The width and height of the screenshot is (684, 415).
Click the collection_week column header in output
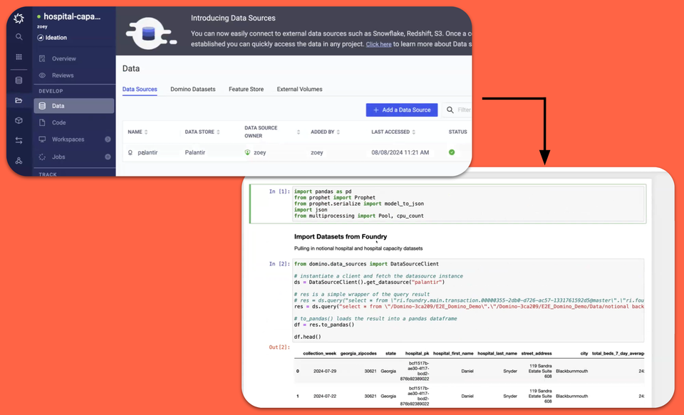coord(319,354)
